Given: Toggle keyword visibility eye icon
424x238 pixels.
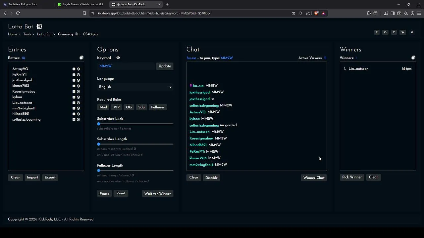Looking at the screenshot, I should coord(118,58).
